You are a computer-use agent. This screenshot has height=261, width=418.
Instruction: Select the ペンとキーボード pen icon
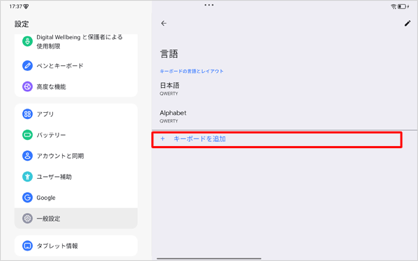pyautogui.click(x=27, y=65)
